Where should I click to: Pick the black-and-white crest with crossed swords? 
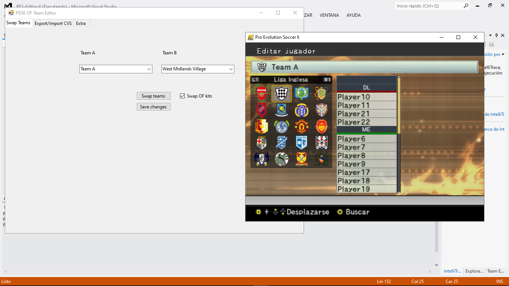[x=321, y=143]
